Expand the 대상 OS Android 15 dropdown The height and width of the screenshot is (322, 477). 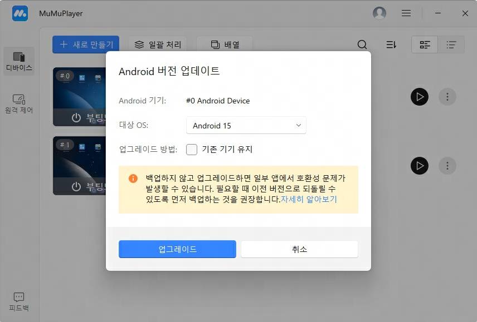(246, 125)
